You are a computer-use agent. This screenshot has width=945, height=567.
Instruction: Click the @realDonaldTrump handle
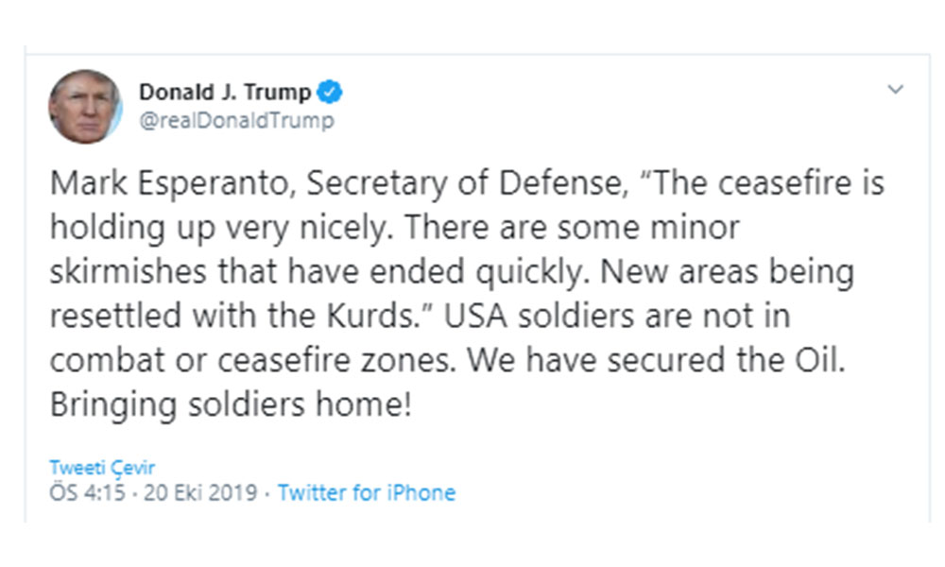[236, 121]
